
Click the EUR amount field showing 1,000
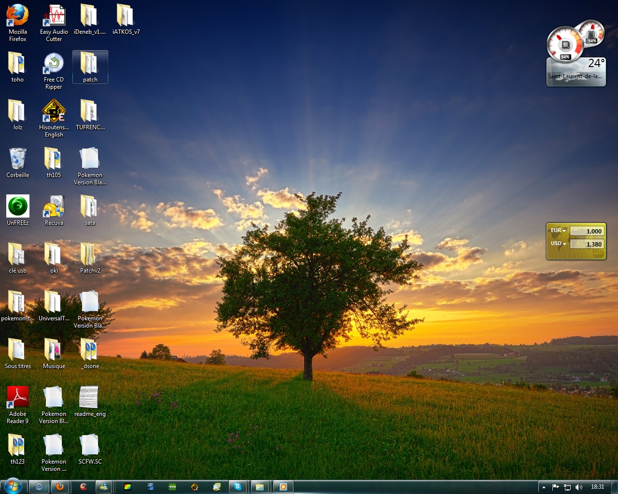coord(586,231)
